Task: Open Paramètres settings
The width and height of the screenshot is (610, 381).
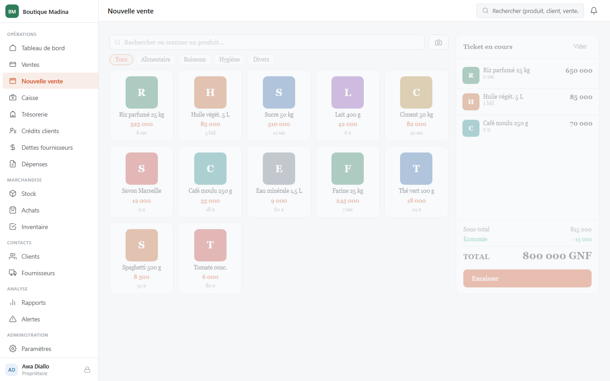Action: [x=50, y=349]
